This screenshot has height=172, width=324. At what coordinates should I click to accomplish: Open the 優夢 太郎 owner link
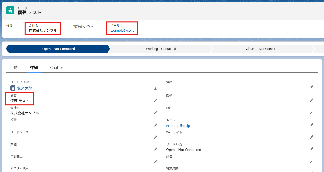click(x=25, y=88)
